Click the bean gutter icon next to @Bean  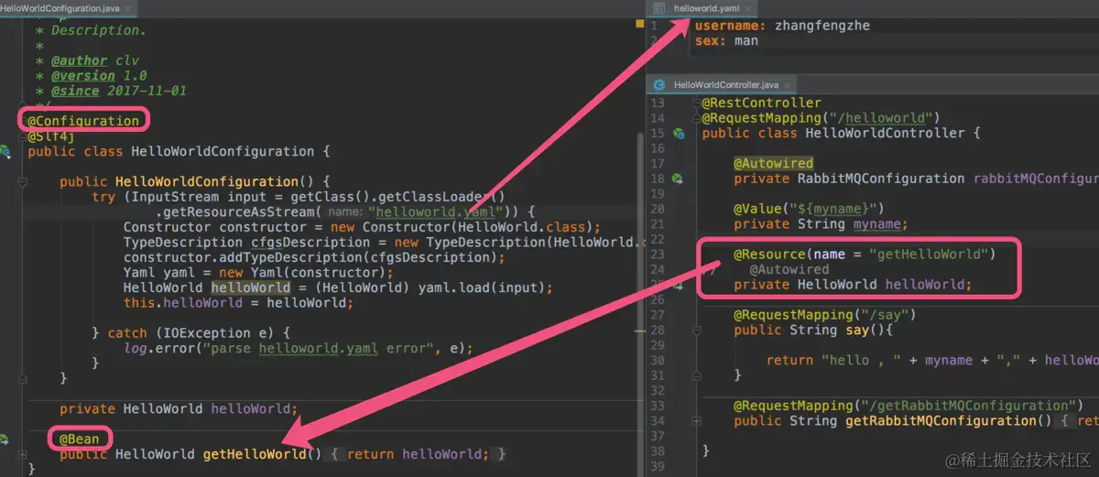5,439
